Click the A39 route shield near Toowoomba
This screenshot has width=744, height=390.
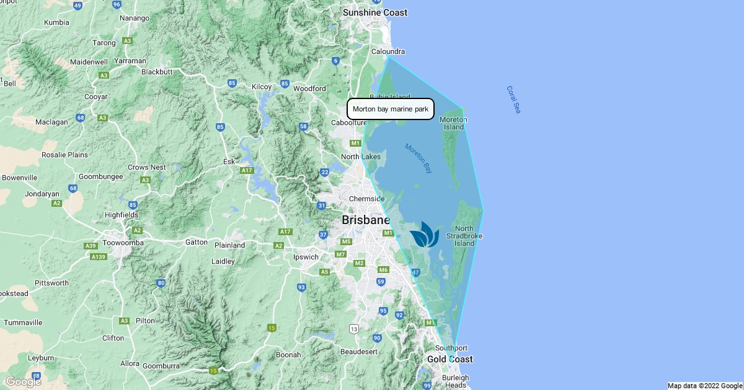point(91,246)
